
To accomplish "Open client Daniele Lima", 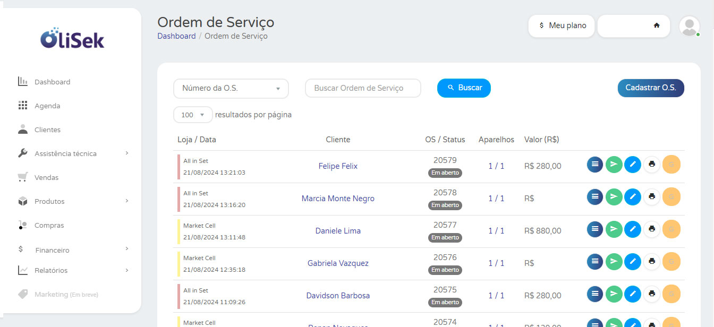I will tap(338, 231).
